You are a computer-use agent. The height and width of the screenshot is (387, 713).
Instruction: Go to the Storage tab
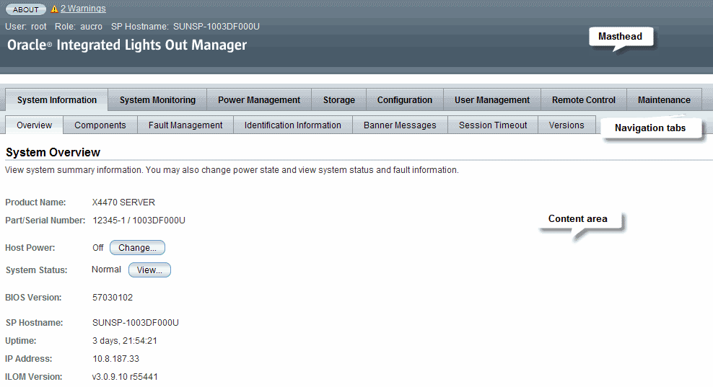coord(338,100)
